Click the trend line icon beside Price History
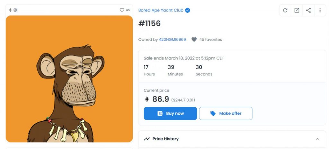Screen dimensions: 329x149 (x=147, y=139)
